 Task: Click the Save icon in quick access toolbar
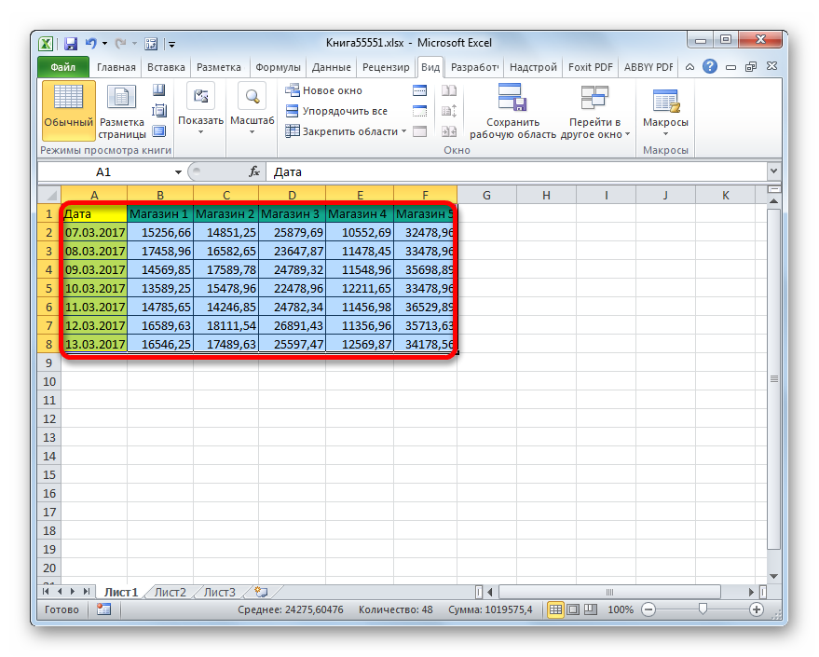click(x=71, y=44)
